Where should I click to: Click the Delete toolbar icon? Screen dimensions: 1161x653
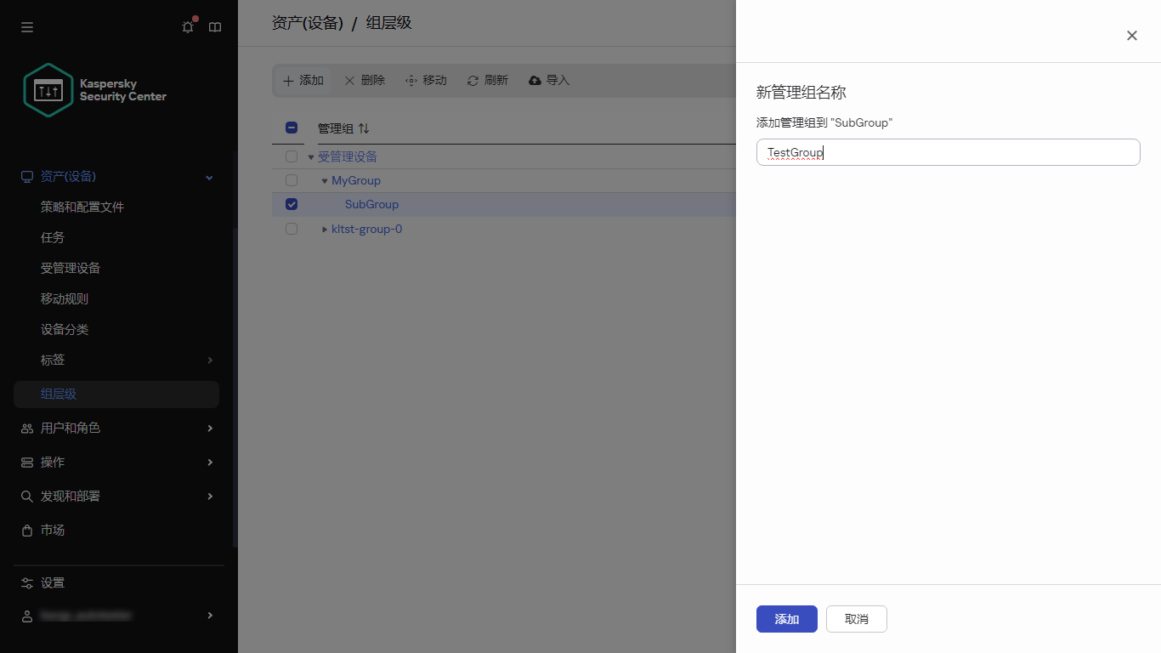click(364, 80)
